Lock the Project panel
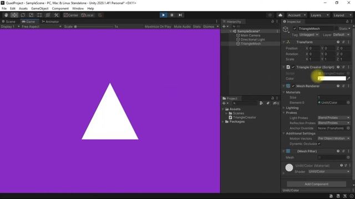This screenshot has width=355, height=199. [272, 98]
